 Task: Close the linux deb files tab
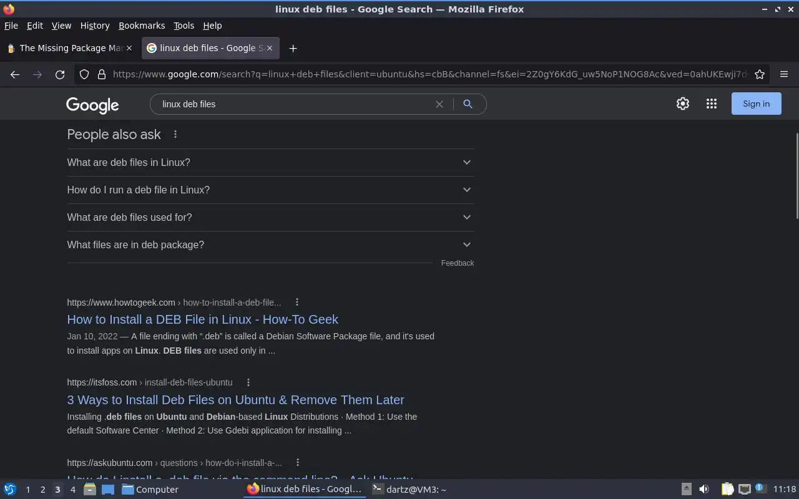tap(269, 48)
